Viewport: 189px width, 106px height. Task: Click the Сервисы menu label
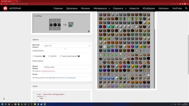coord(118,9)
